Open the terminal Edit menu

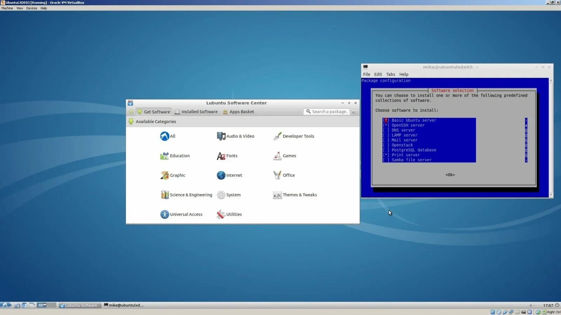coord(378,74)
